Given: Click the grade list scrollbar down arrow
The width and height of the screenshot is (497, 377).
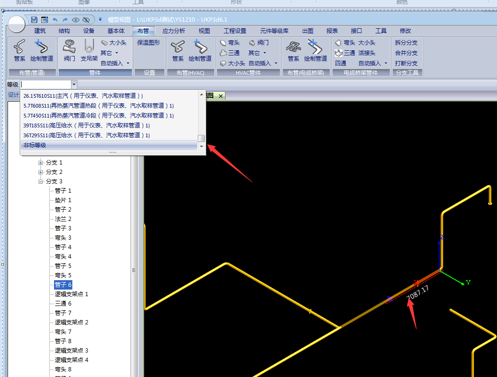Looking at the screenshot, I should pos(202,146).
